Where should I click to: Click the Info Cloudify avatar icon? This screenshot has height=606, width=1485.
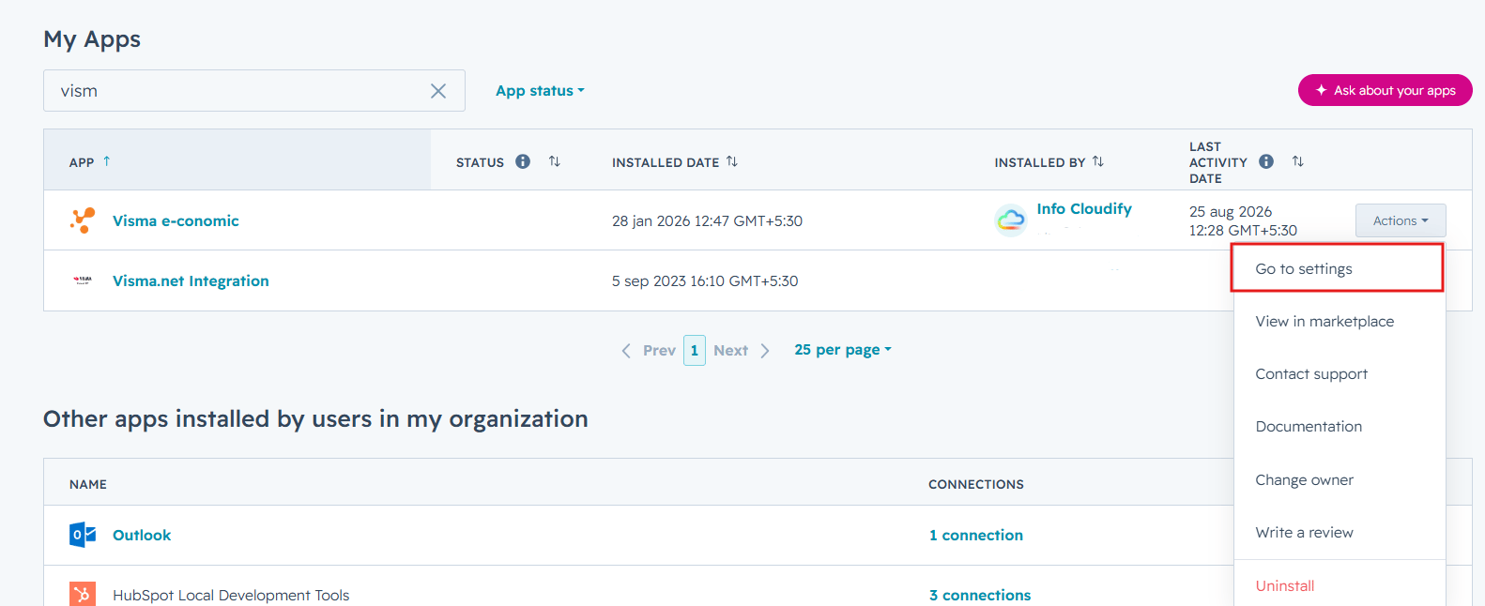point(1011,220)
